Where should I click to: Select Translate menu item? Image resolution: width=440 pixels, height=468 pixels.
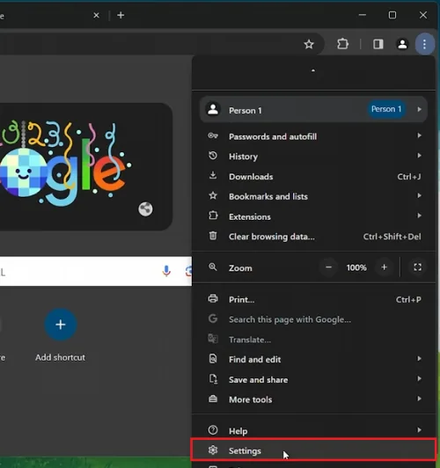[x=313, y=340]
